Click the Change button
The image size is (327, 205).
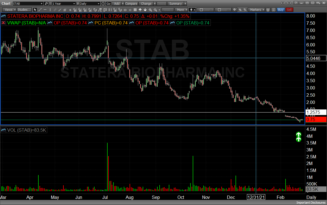tap(146, 4)
